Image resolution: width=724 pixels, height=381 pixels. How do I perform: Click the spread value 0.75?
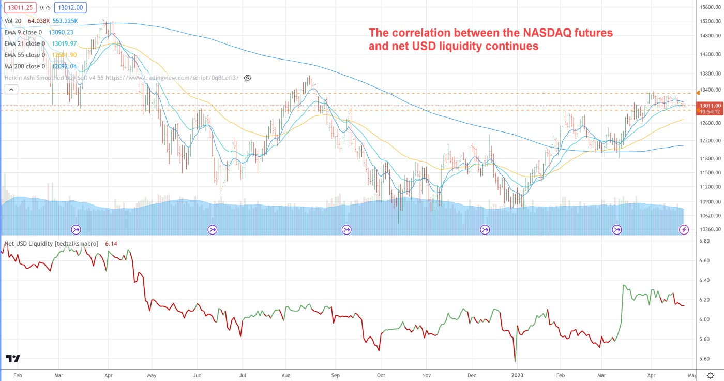(x=46, y=8)
